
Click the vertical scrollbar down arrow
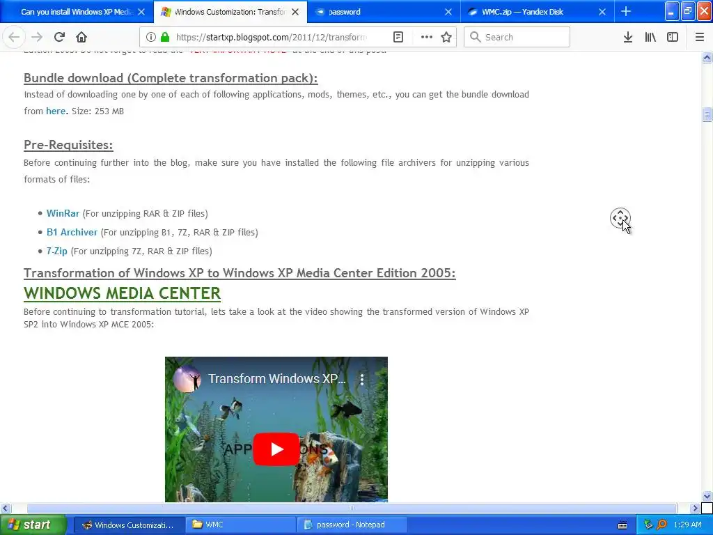(x=707, y=496)
